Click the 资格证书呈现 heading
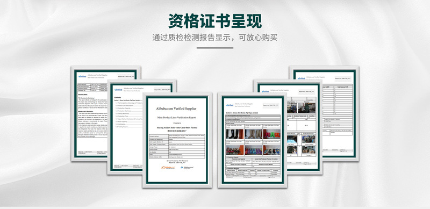This screenshot has width=430, height=209. click(215, 21)
